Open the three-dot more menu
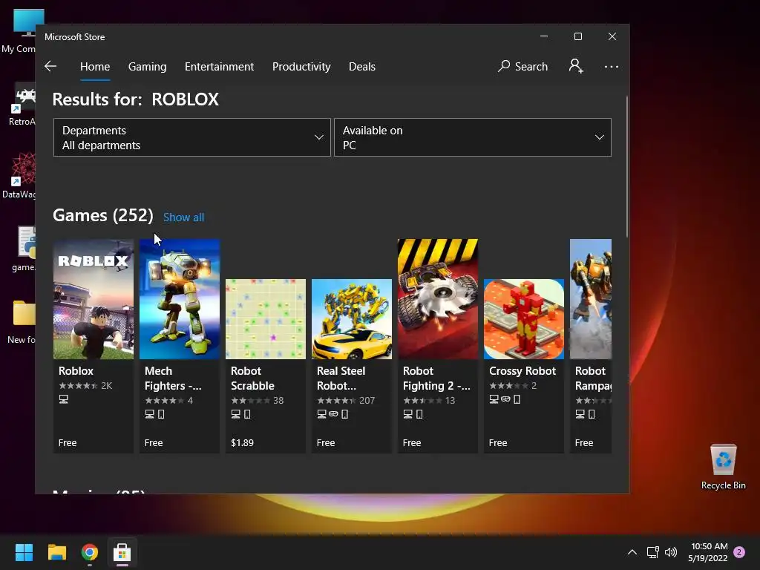This screenshot has width=760, height=570. (612, 66)
